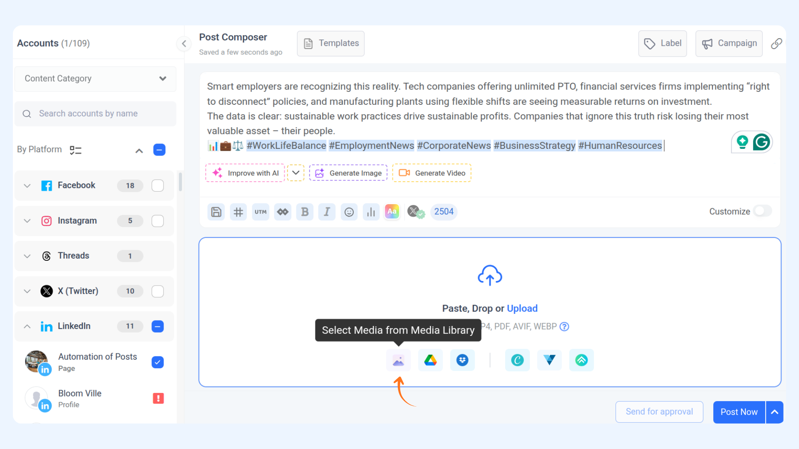Image resolution: width=799 pixels, height=449 pixels.
Task: Open the Content Category dropdown
Action: (95, 79)
